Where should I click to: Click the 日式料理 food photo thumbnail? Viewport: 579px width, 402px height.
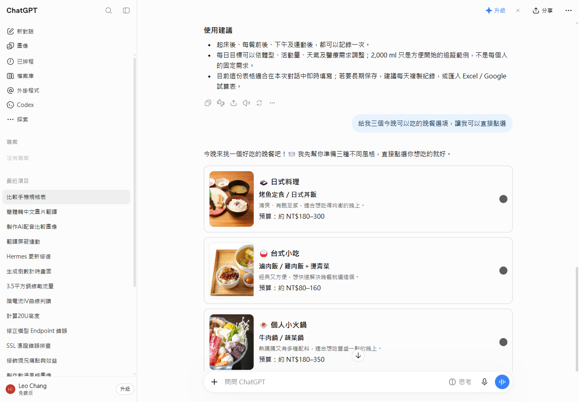point(232,199)
